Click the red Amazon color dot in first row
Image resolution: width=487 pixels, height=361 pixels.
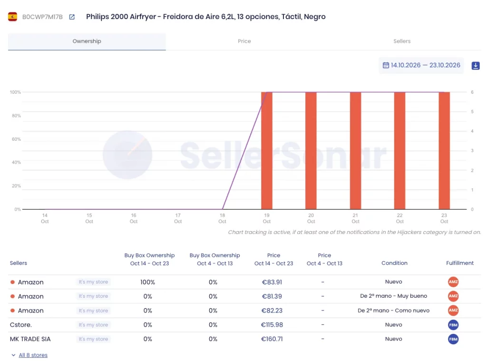[12, 282]
